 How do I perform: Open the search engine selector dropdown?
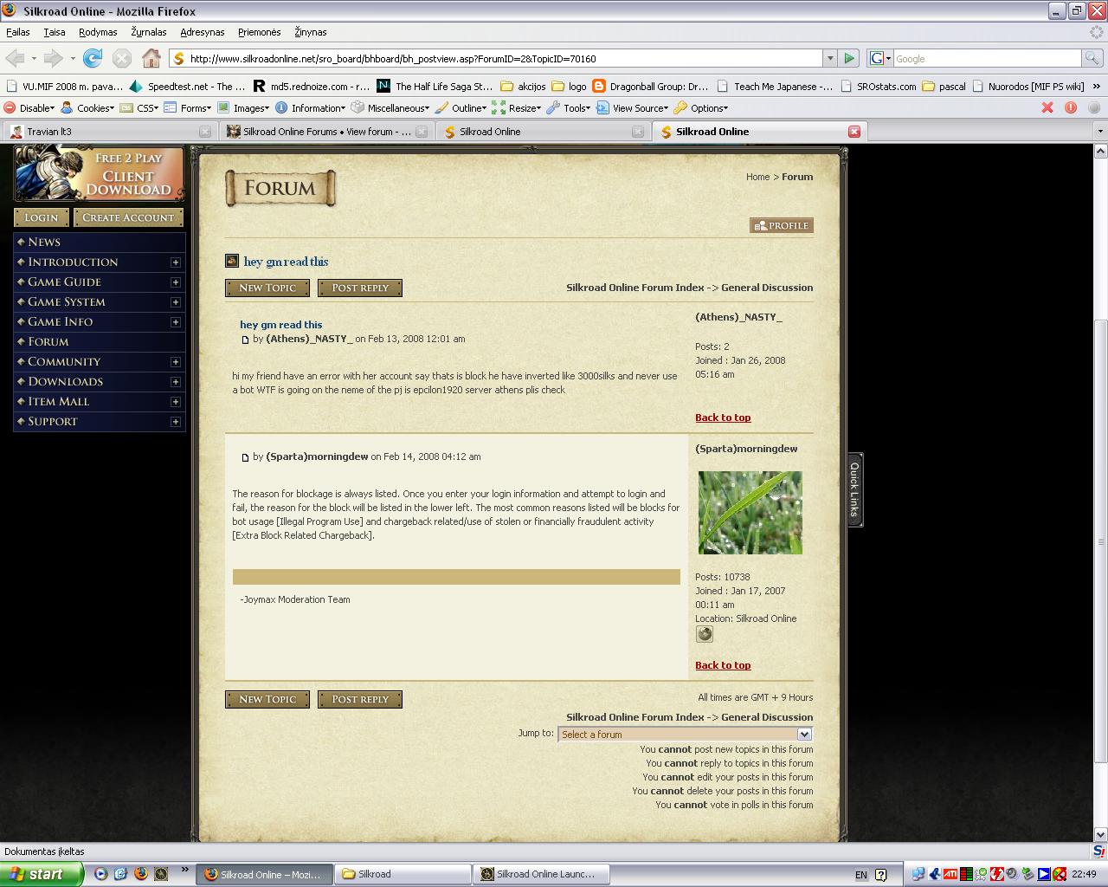tap(880, 58)
